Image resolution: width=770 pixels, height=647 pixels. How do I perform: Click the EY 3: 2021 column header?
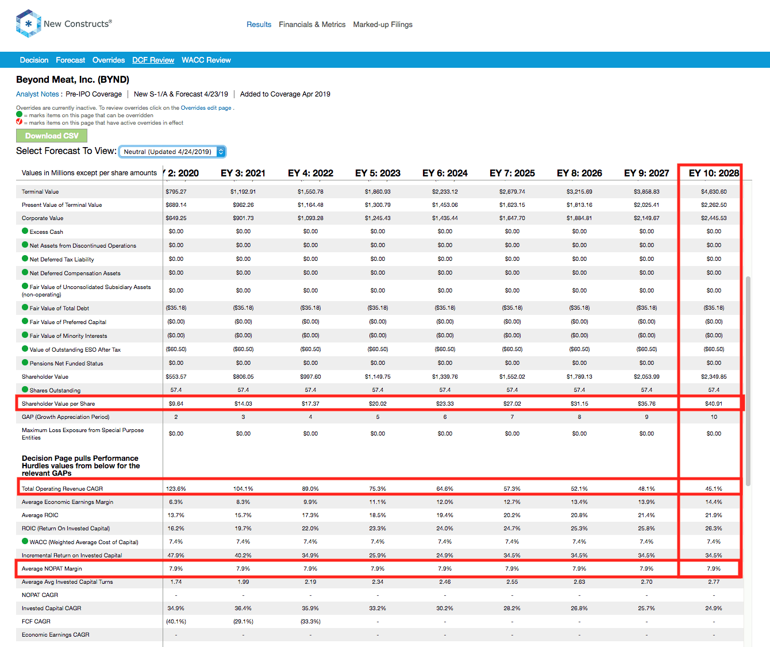point(243,173)
